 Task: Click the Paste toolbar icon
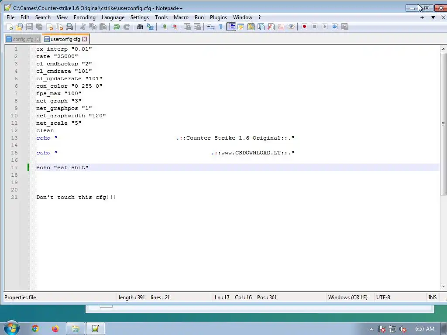click(103, 27)
